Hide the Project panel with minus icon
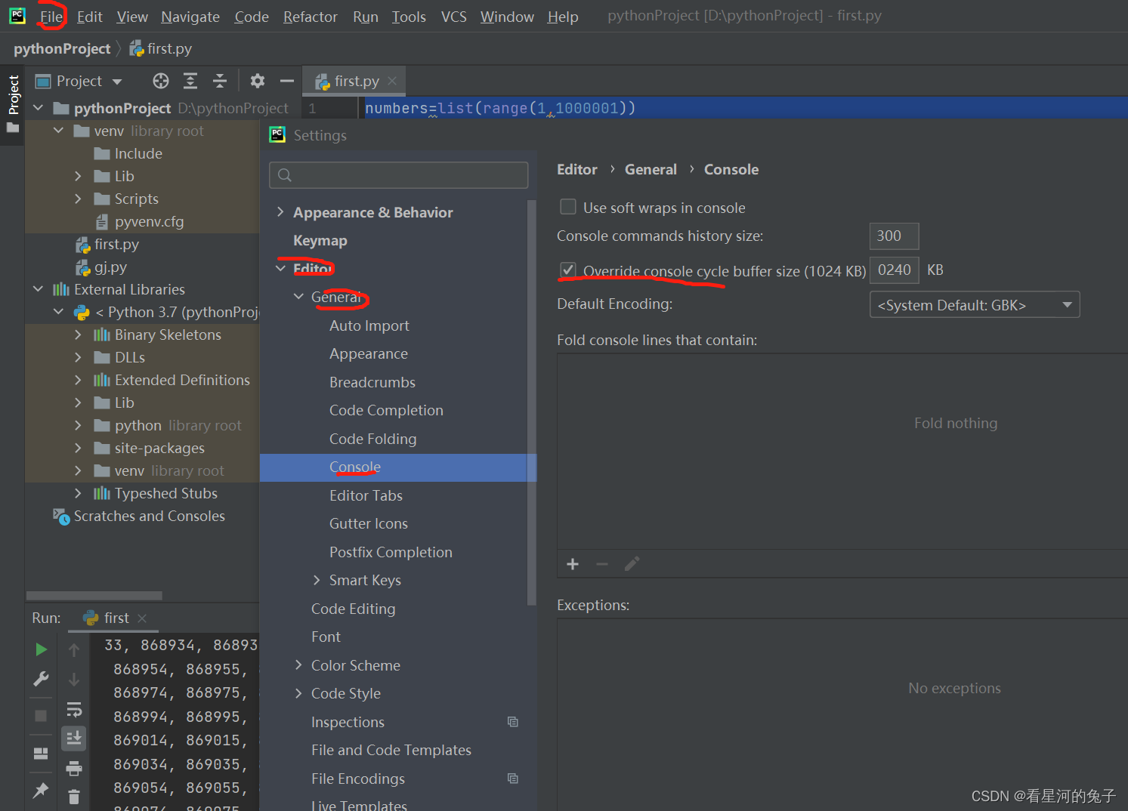Screen dimensions: 1128x811 [x=286, y=81]
